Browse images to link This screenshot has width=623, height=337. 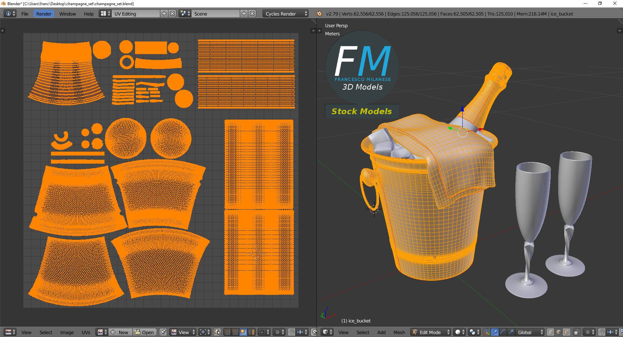tap(102, 332)
